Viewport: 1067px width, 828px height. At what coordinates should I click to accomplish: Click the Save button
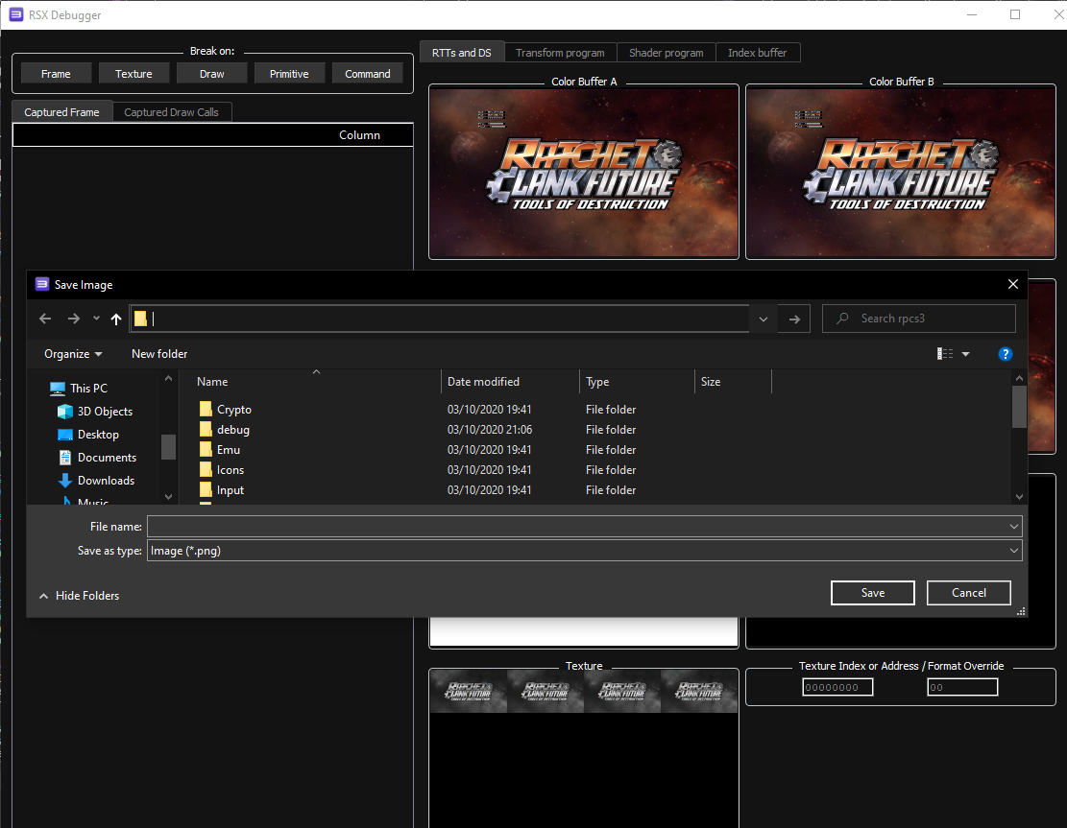point(872,593)
